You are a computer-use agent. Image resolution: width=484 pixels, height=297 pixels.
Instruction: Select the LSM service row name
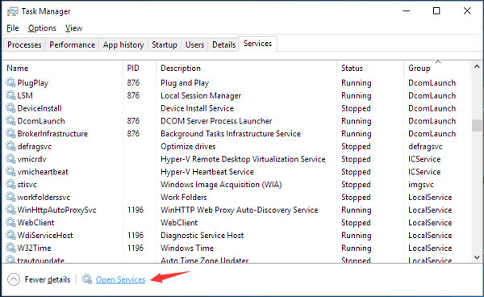(x=25, y=95)
